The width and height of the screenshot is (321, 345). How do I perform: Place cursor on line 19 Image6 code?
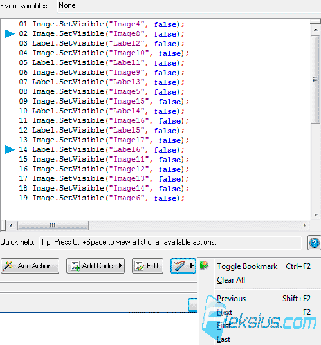click(x=102, y=198)
